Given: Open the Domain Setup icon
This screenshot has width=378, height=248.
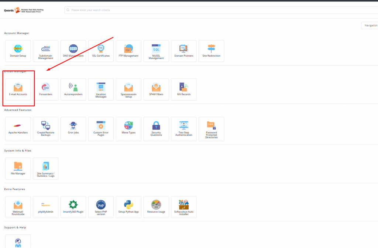Looking at the screenshot, I should (18, 51).
